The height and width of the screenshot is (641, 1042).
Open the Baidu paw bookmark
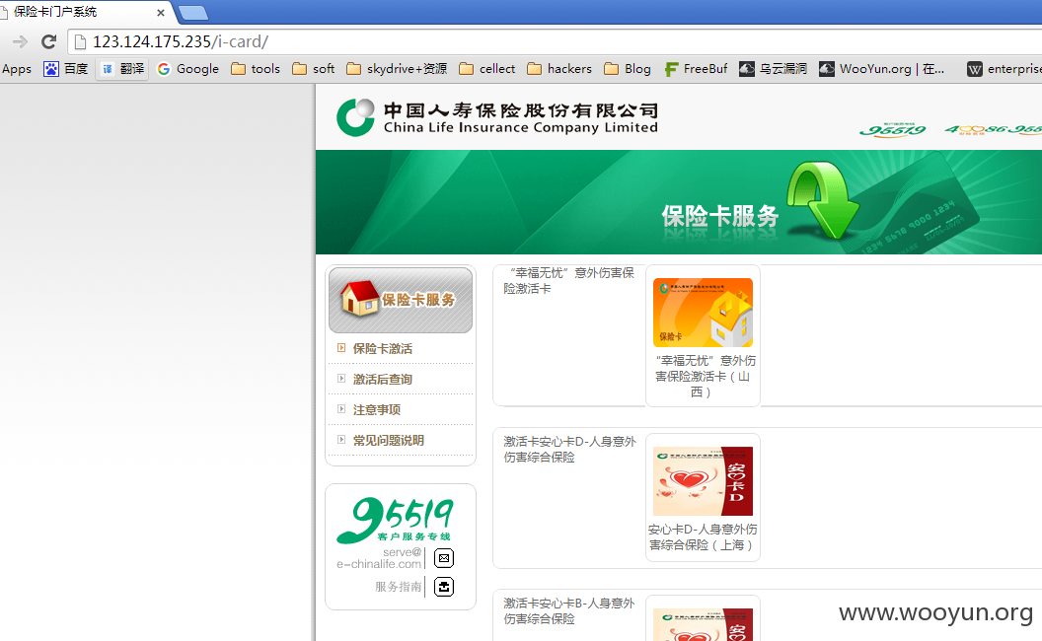coord(66,68)
